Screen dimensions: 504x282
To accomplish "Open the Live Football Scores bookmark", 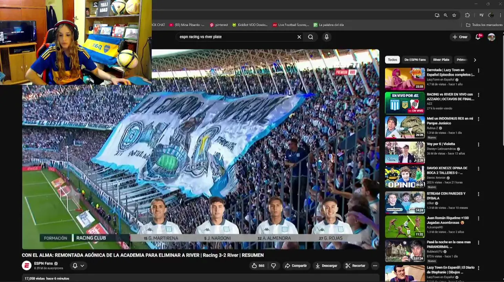I will click(291, 25).
